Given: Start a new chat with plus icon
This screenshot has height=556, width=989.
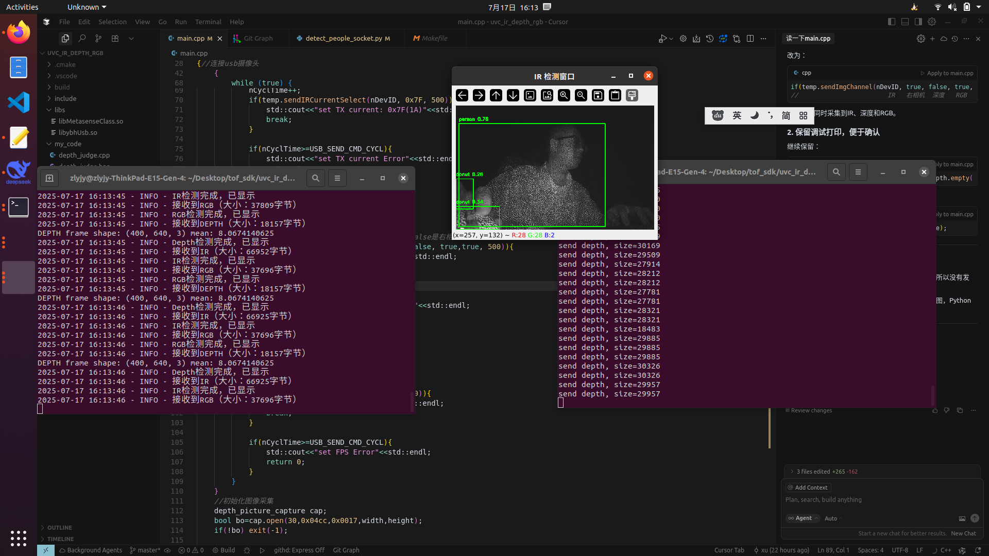Looking at the screenshot, I should point(932,39).
